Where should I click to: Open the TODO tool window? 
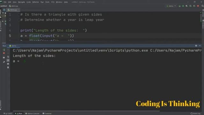click(8, 114)
